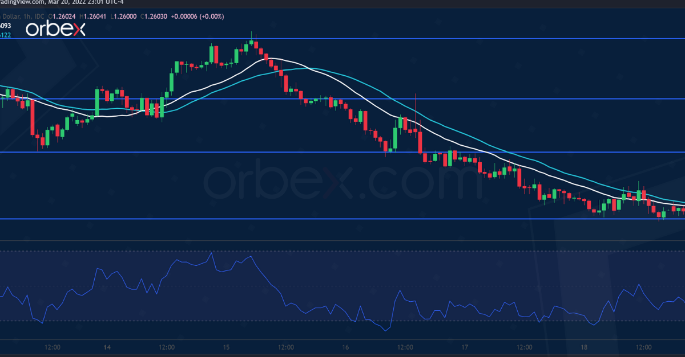Select the '16' date label on the time axis
This screenshot has width=685, height=357.
tap(344, 347)
